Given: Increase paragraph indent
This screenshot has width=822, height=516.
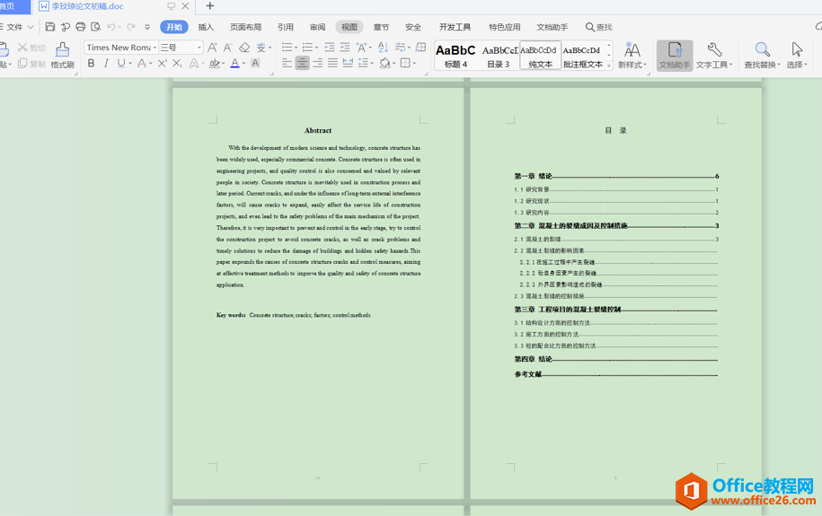Looking at the screenshot, I should [344, 48].
